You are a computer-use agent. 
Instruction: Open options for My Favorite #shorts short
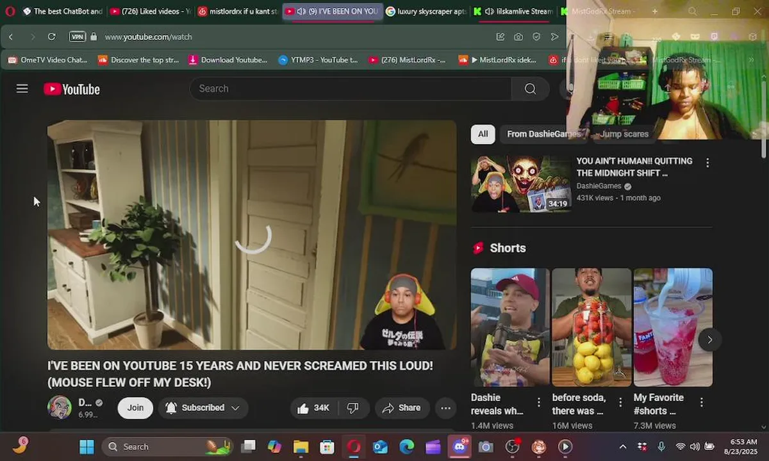pos(702,402)
